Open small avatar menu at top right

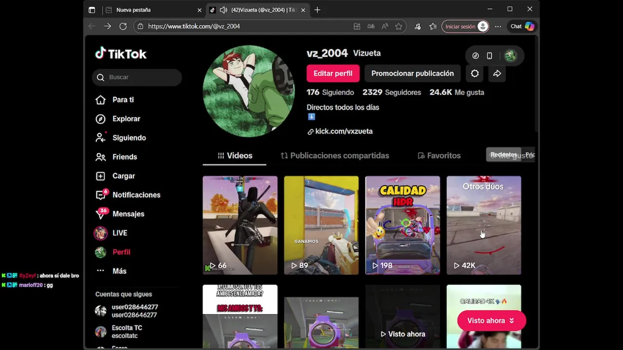click(x=510, y=55)
